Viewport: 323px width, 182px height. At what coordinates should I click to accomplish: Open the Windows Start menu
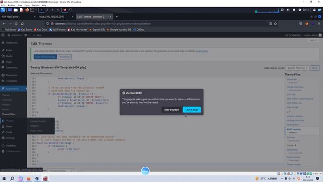pyautogui.click(x=4, y=178)
